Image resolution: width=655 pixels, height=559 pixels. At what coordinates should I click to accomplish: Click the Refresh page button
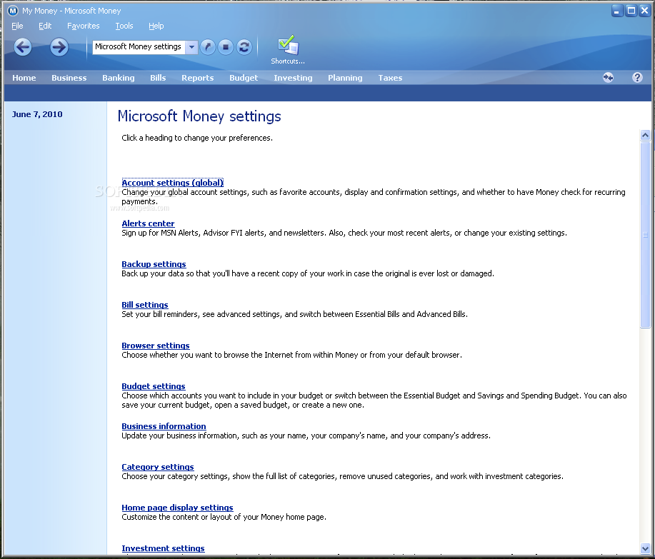point(244,46)
